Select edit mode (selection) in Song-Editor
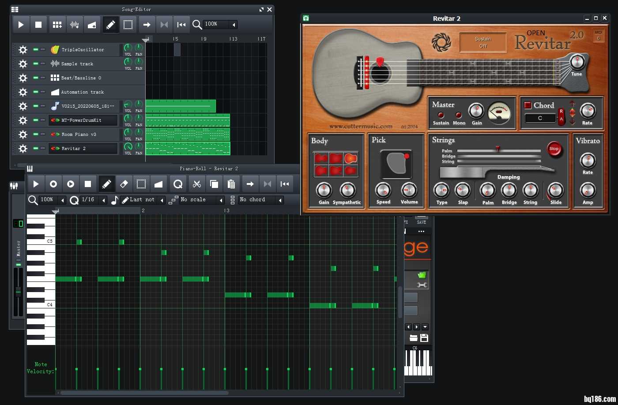618x405 pixels. point(128,25)
